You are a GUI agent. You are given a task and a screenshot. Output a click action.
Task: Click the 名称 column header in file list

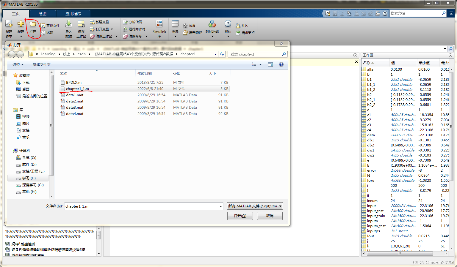click(x=63, y=73)
